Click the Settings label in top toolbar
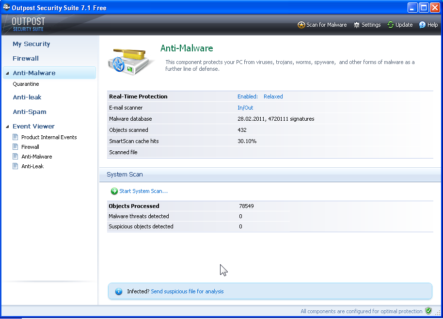This screenshot has height=319, width=443. pos(371,25)
